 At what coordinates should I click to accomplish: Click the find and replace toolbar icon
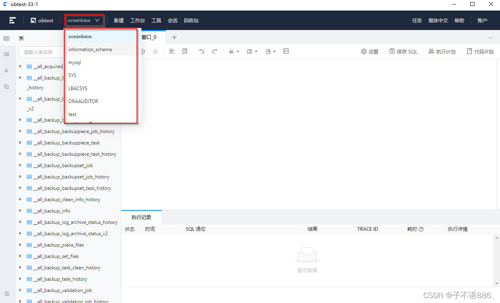pyautogui.click(x=185, y=52)
